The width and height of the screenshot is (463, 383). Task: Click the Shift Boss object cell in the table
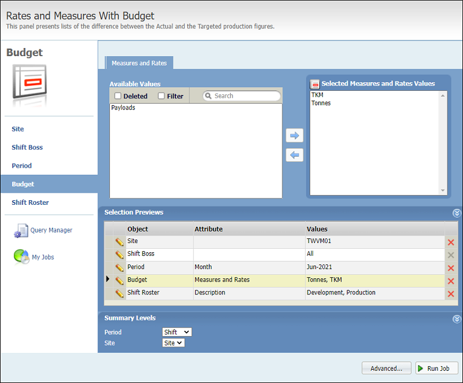pyautogui.click(x=160, y=255)
